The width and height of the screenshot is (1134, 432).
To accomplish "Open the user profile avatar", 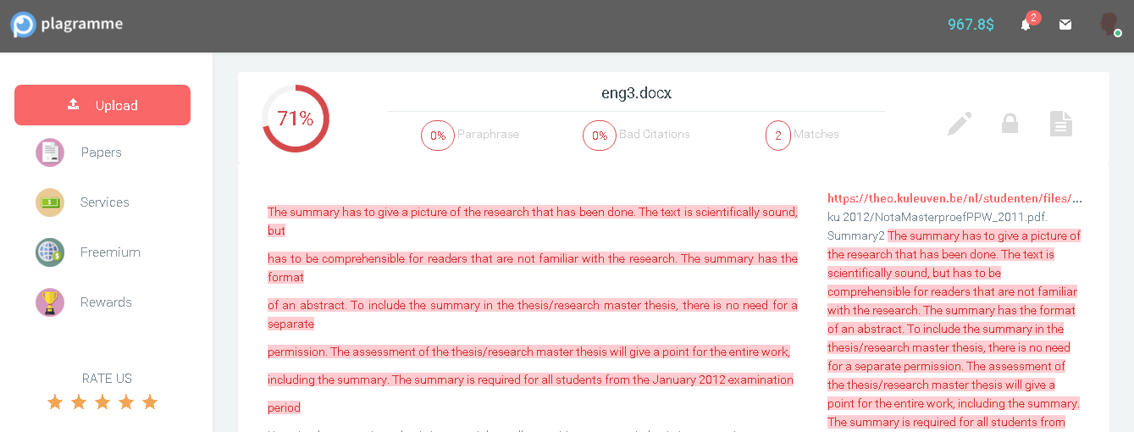I will (1109, 25).
